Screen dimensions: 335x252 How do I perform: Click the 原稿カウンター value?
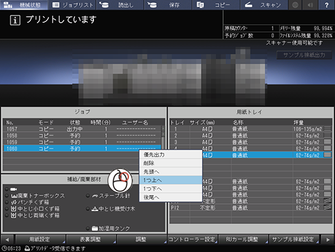pos(273,29)
